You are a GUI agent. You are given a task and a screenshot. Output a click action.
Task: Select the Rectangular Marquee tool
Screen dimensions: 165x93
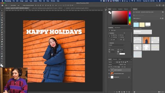[x=2, y=13]
